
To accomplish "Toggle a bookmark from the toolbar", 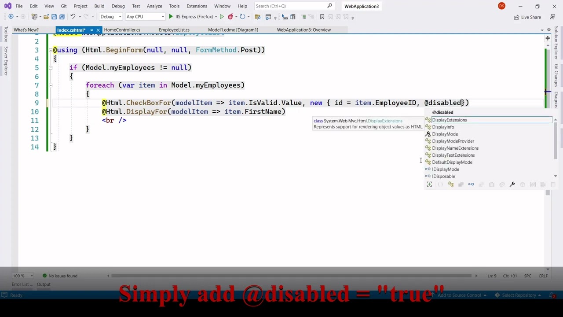I will [322, 17].
